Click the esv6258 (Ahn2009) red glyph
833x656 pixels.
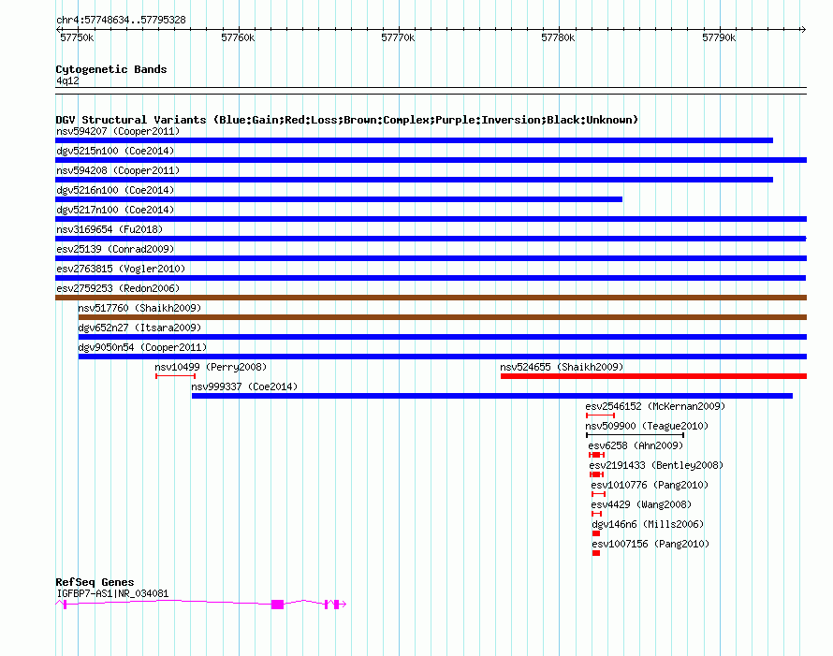coord(596,455)
